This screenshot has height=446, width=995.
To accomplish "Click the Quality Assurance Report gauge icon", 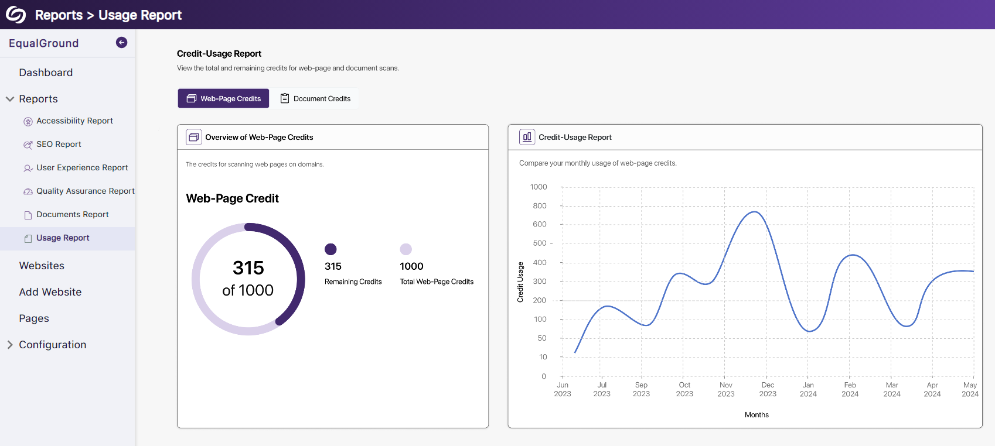I will tap(28, 192).
